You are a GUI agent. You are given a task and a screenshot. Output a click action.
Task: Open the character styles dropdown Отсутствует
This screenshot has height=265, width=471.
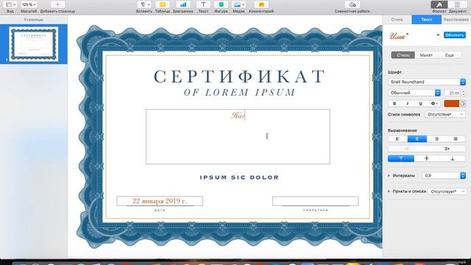click(x=445, y=115)
